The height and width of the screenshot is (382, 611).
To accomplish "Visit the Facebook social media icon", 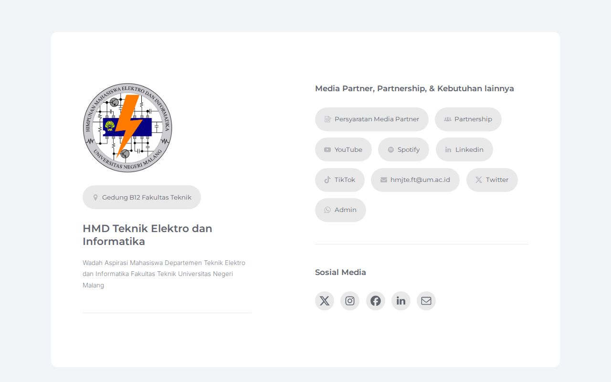I will [376, 301].
